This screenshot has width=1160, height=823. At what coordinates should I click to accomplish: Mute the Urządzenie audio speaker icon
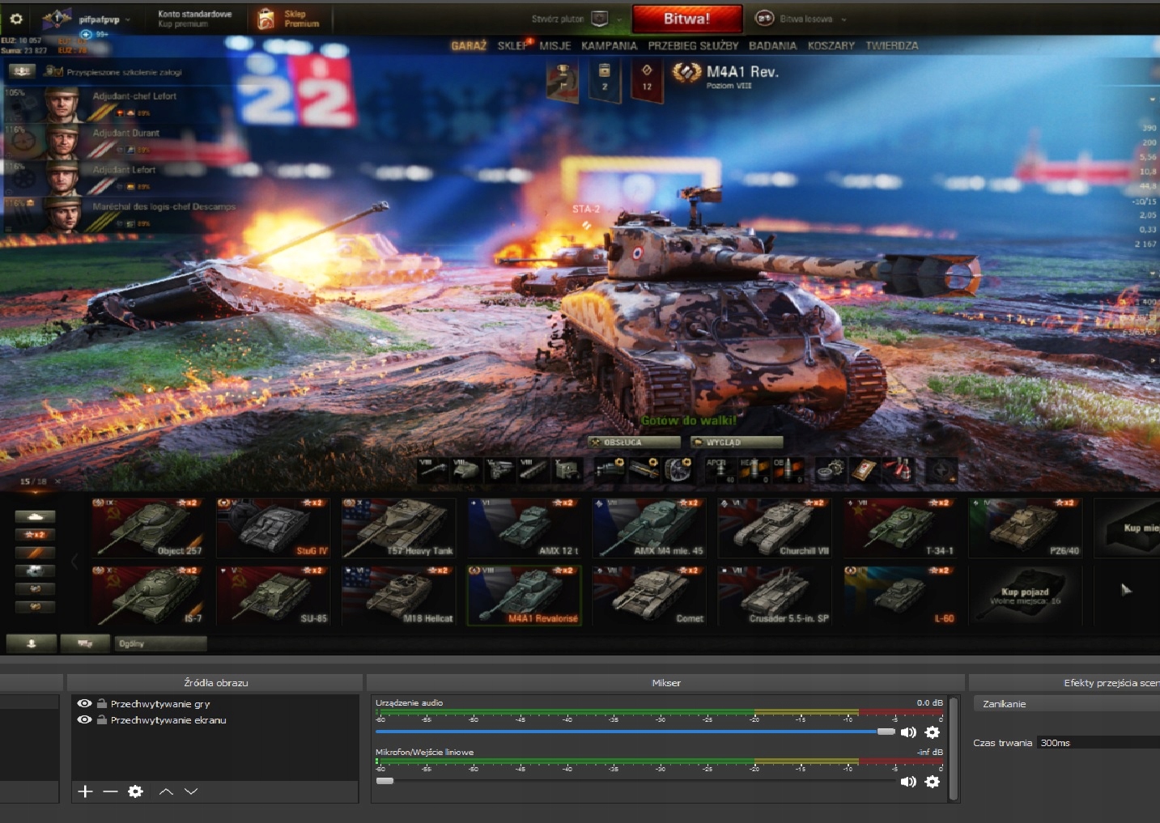[x=909, y=732]
